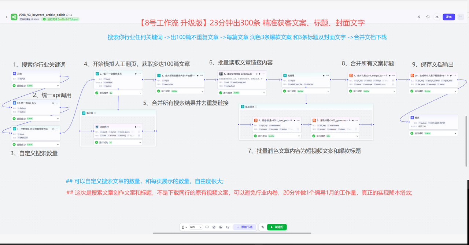Open more menu on 控制页码 node
Image resolution: width=469 pixels, height=245 pixels.
(57, 129)
